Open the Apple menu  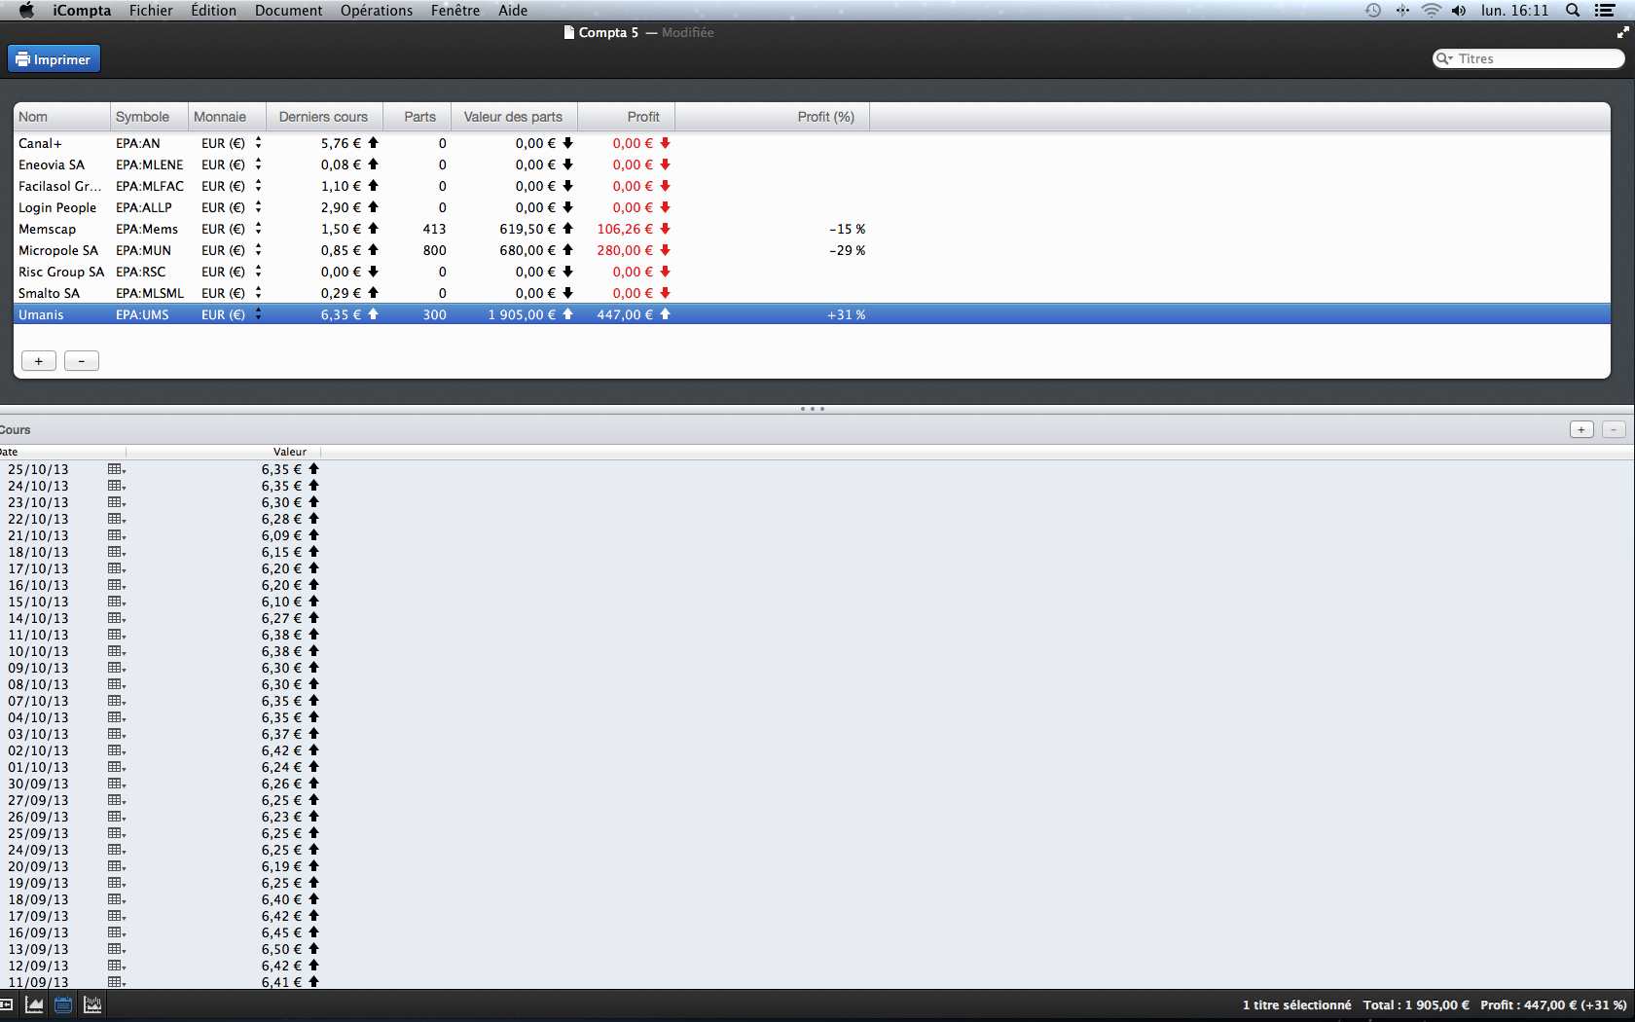26,11
